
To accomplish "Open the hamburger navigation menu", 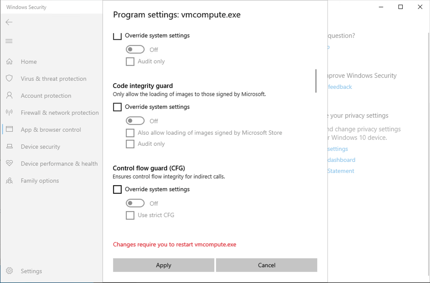I will click(x=9, y=41).
